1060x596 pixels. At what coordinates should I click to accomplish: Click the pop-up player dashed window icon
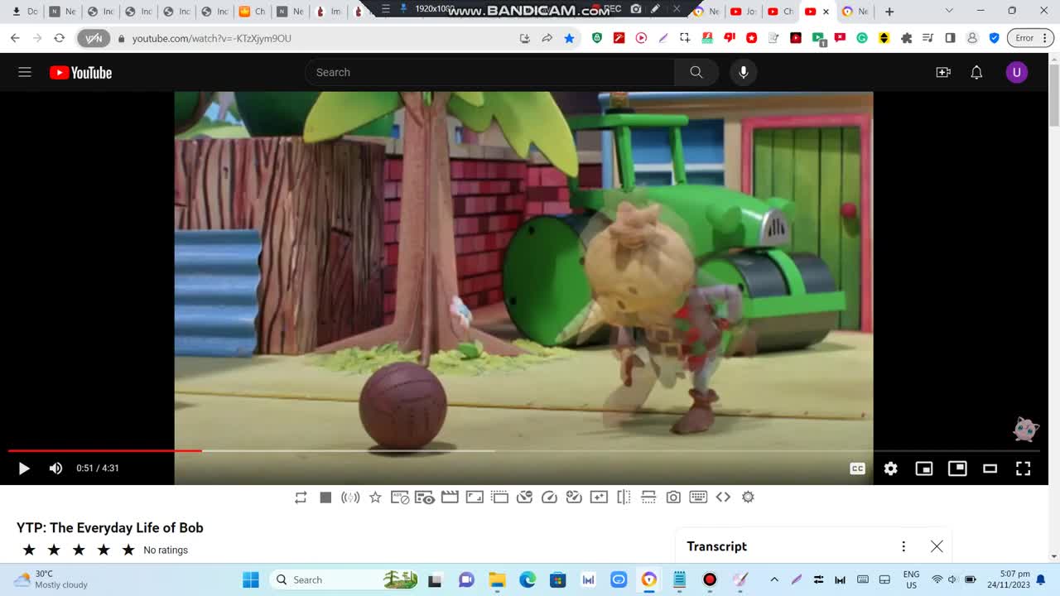point(499,497)
